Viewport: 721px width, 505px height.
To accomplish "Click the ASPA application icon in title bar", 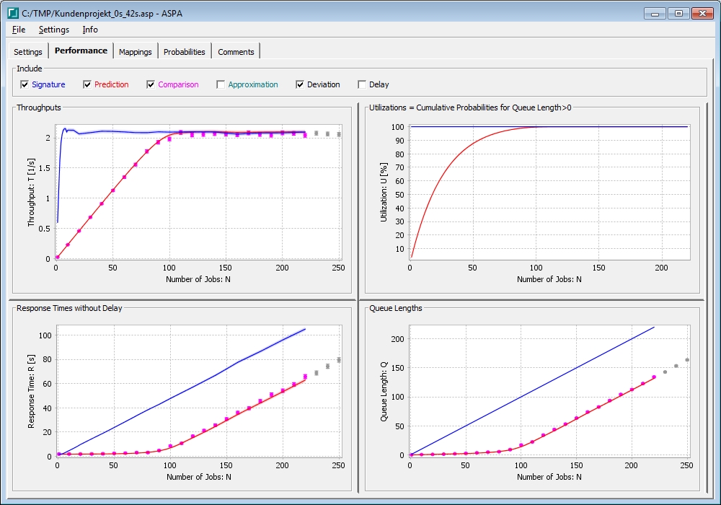I will click(x=13, y=13).
